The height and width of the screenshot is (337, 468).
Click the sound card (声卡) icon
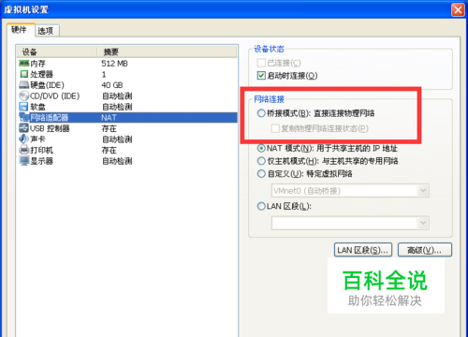[x=24, y=139]
